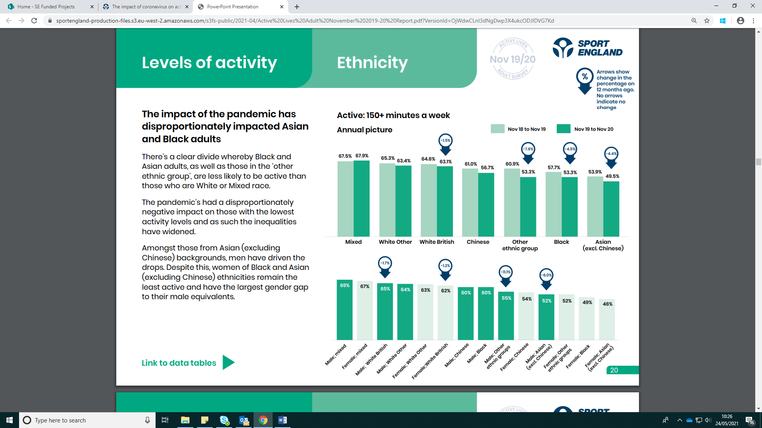Open Task View from taskbar
Viewport: 762px width, 428px height.
(165, 420)
